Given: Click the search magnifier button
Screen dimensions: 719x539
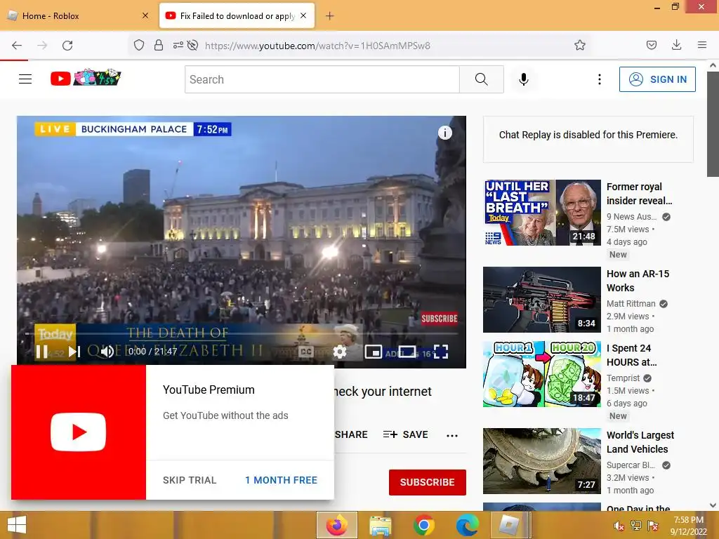Looking at the screenshot, I should tap(482, 79).
